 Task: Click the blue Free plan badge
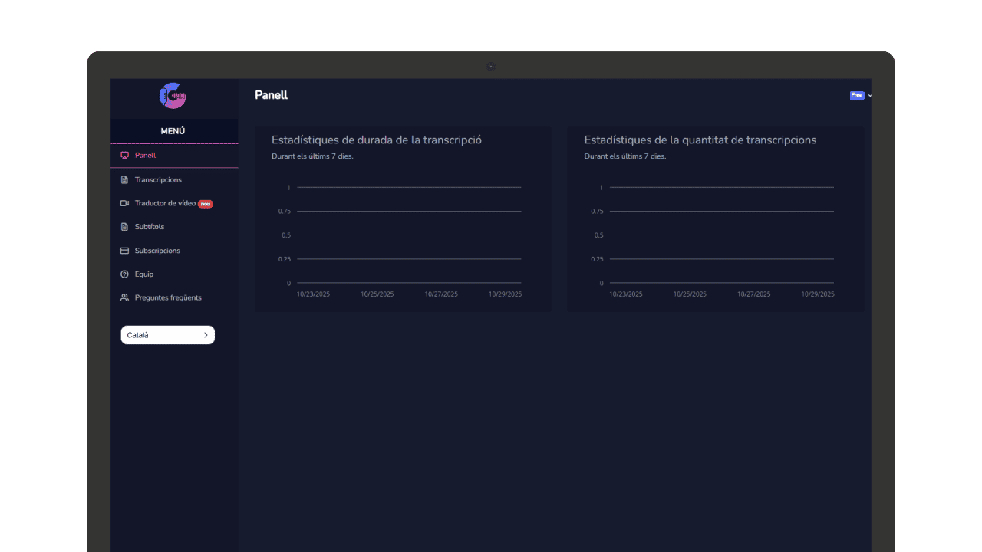coord(857,96)
